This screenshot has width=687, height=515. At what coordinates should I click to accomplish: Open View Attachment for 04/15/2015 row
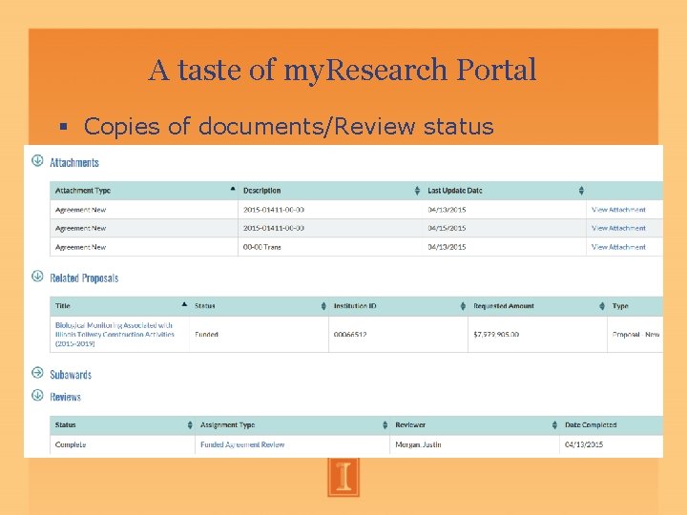[618, 228]
